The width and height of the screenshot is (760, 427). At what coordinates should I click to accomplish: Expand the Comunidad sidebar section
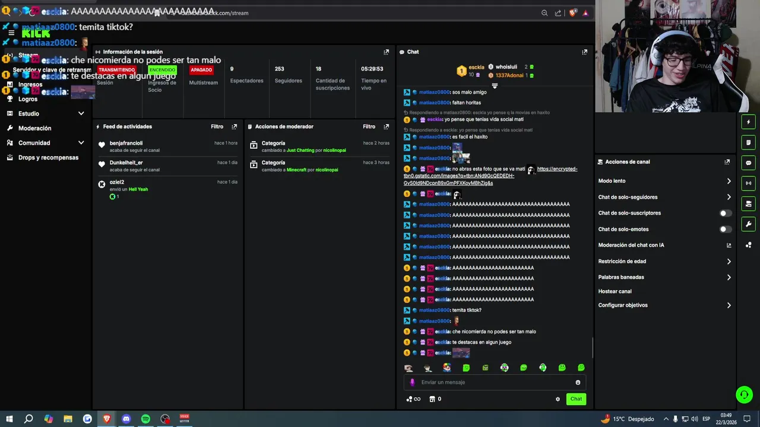[x=81, y=143]
